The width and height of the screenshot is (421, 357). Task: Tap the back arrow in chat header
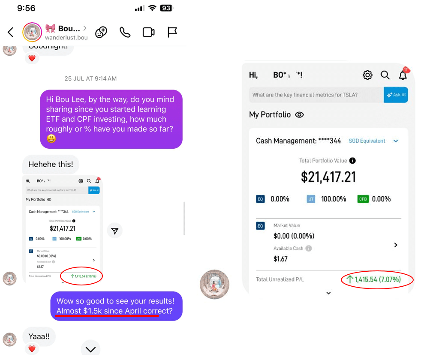click(x=11, y=32)
